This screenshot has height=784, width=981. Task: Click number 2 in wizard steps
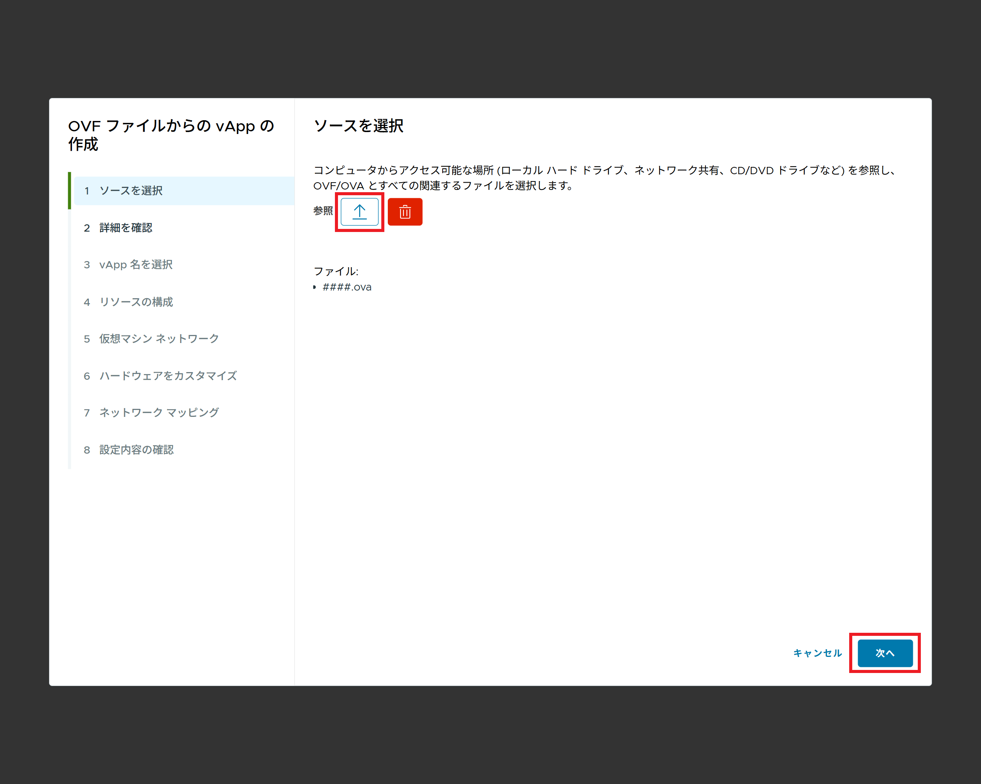(87, 228)
